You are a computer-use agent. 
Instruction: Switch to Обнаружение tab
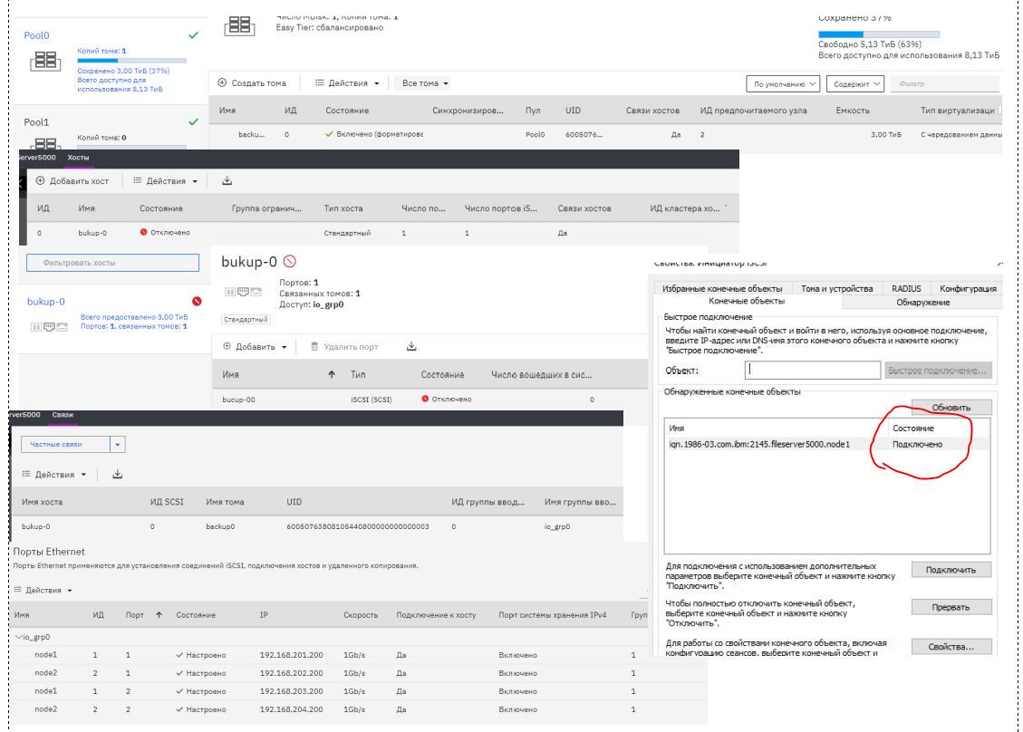[x=922, y=302]
